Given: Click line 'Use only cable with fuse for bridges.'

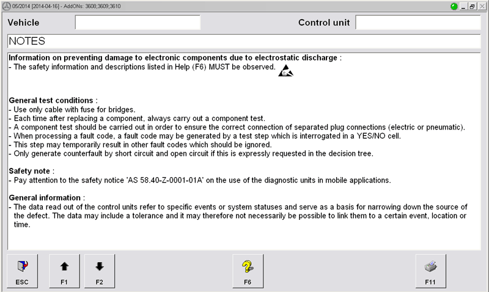Looking at the screenshot, I should 72,110.
